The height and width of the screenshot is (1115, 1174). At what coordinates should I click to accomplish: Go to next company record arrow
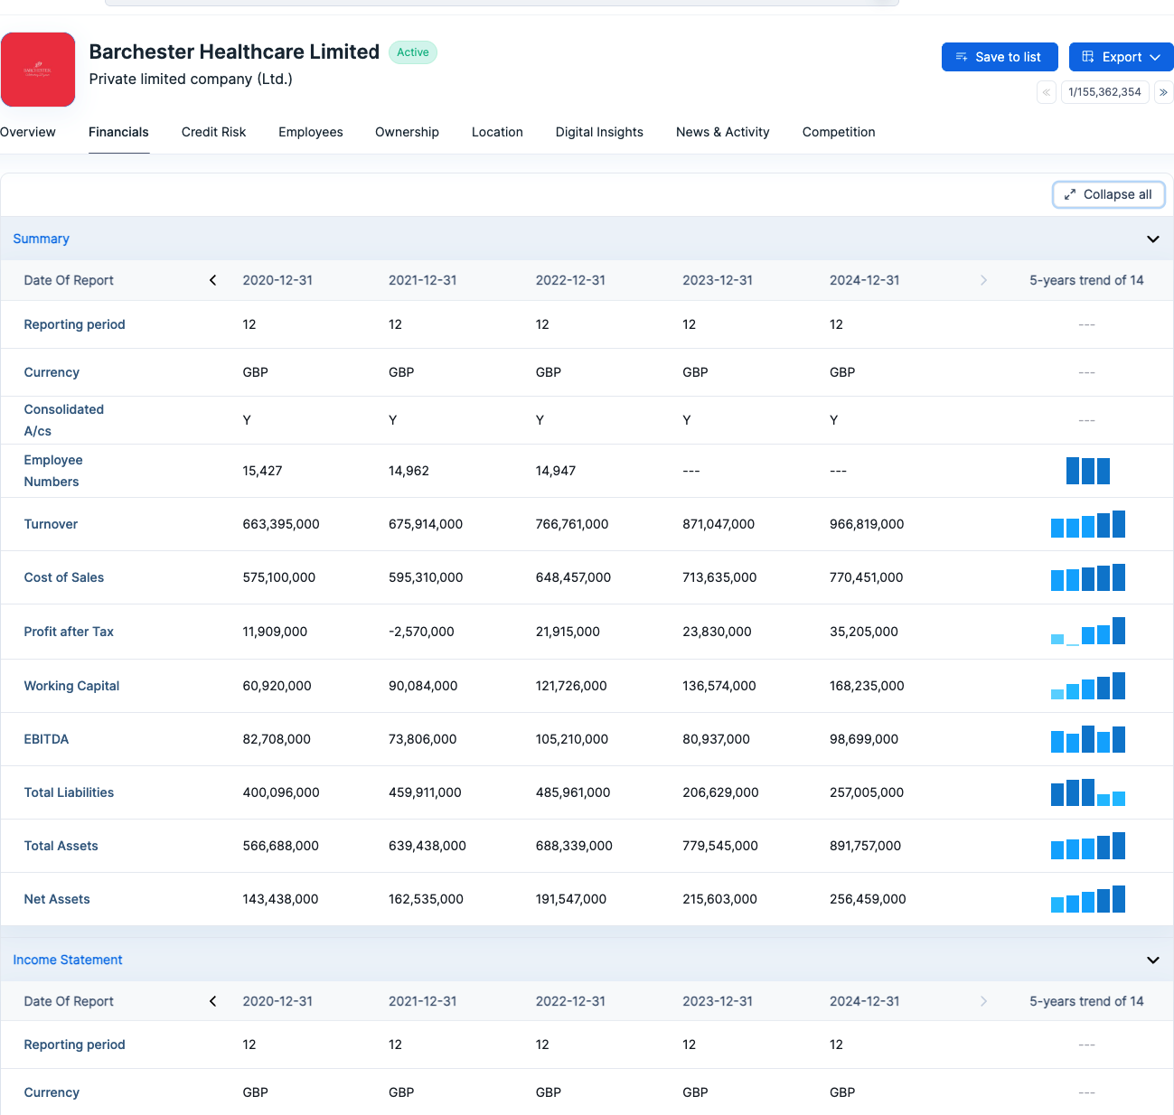pos(1163,92)
